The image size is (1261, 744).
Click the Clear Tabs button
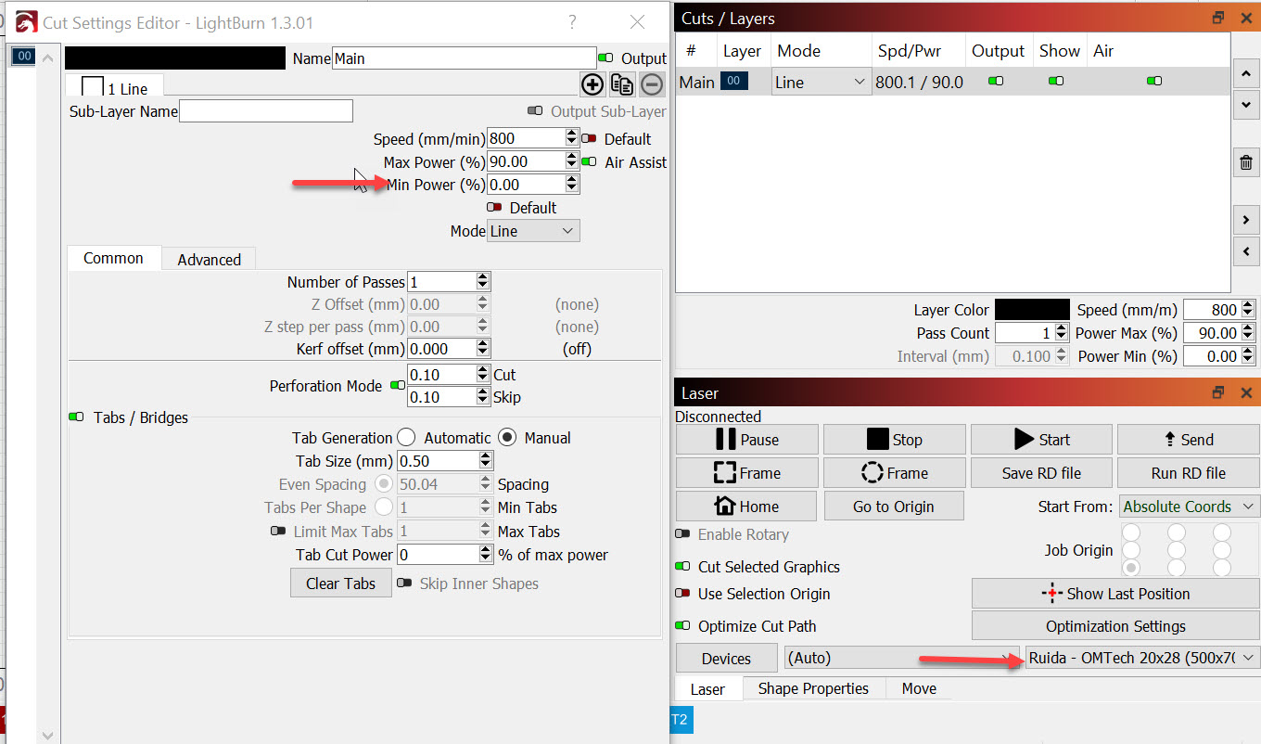[340, 584]
